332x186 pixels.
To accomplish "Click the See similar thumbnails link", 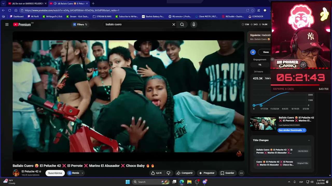I will (x=292, y=130).
